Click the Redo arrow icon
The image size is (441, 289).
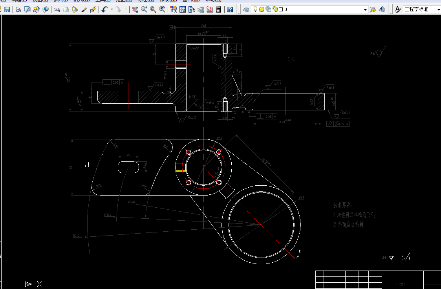point(119,9)
